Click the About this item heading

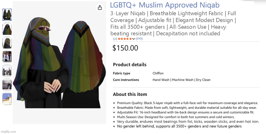130,94
